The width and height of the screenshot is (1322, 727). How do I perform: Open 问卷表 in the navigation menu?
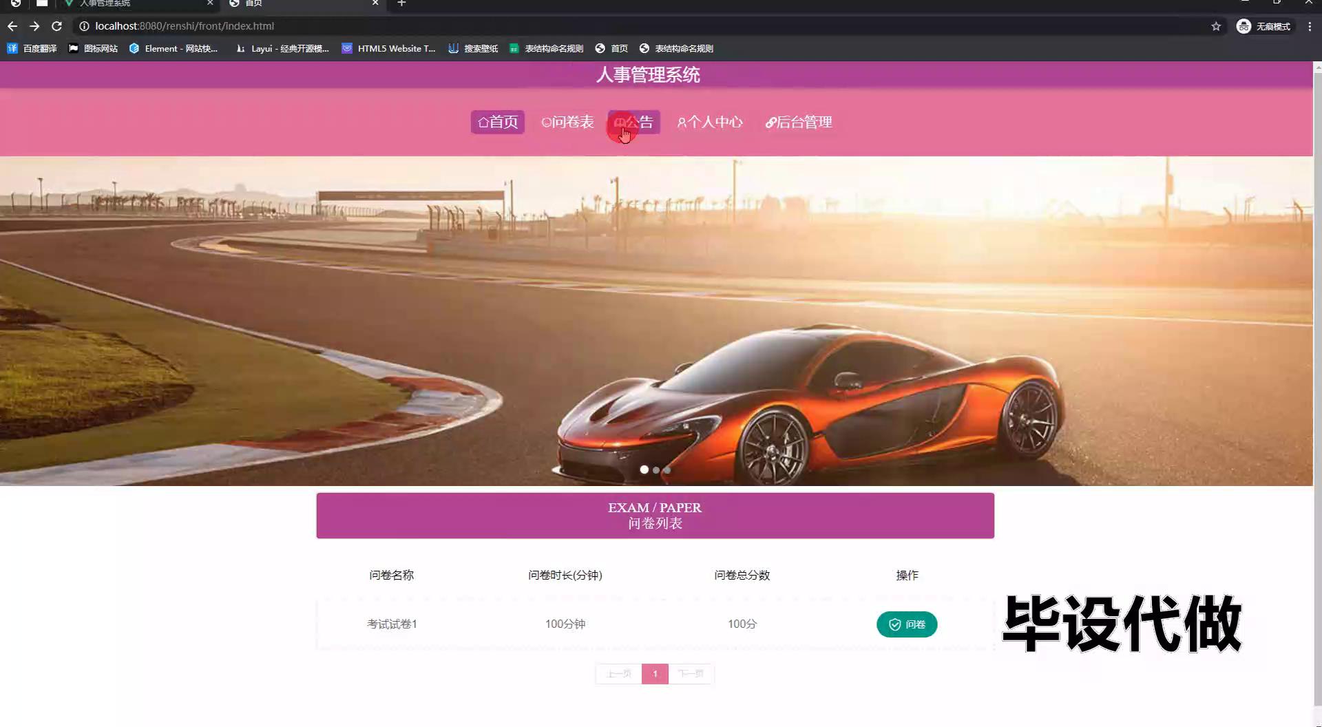coord(567,122)
